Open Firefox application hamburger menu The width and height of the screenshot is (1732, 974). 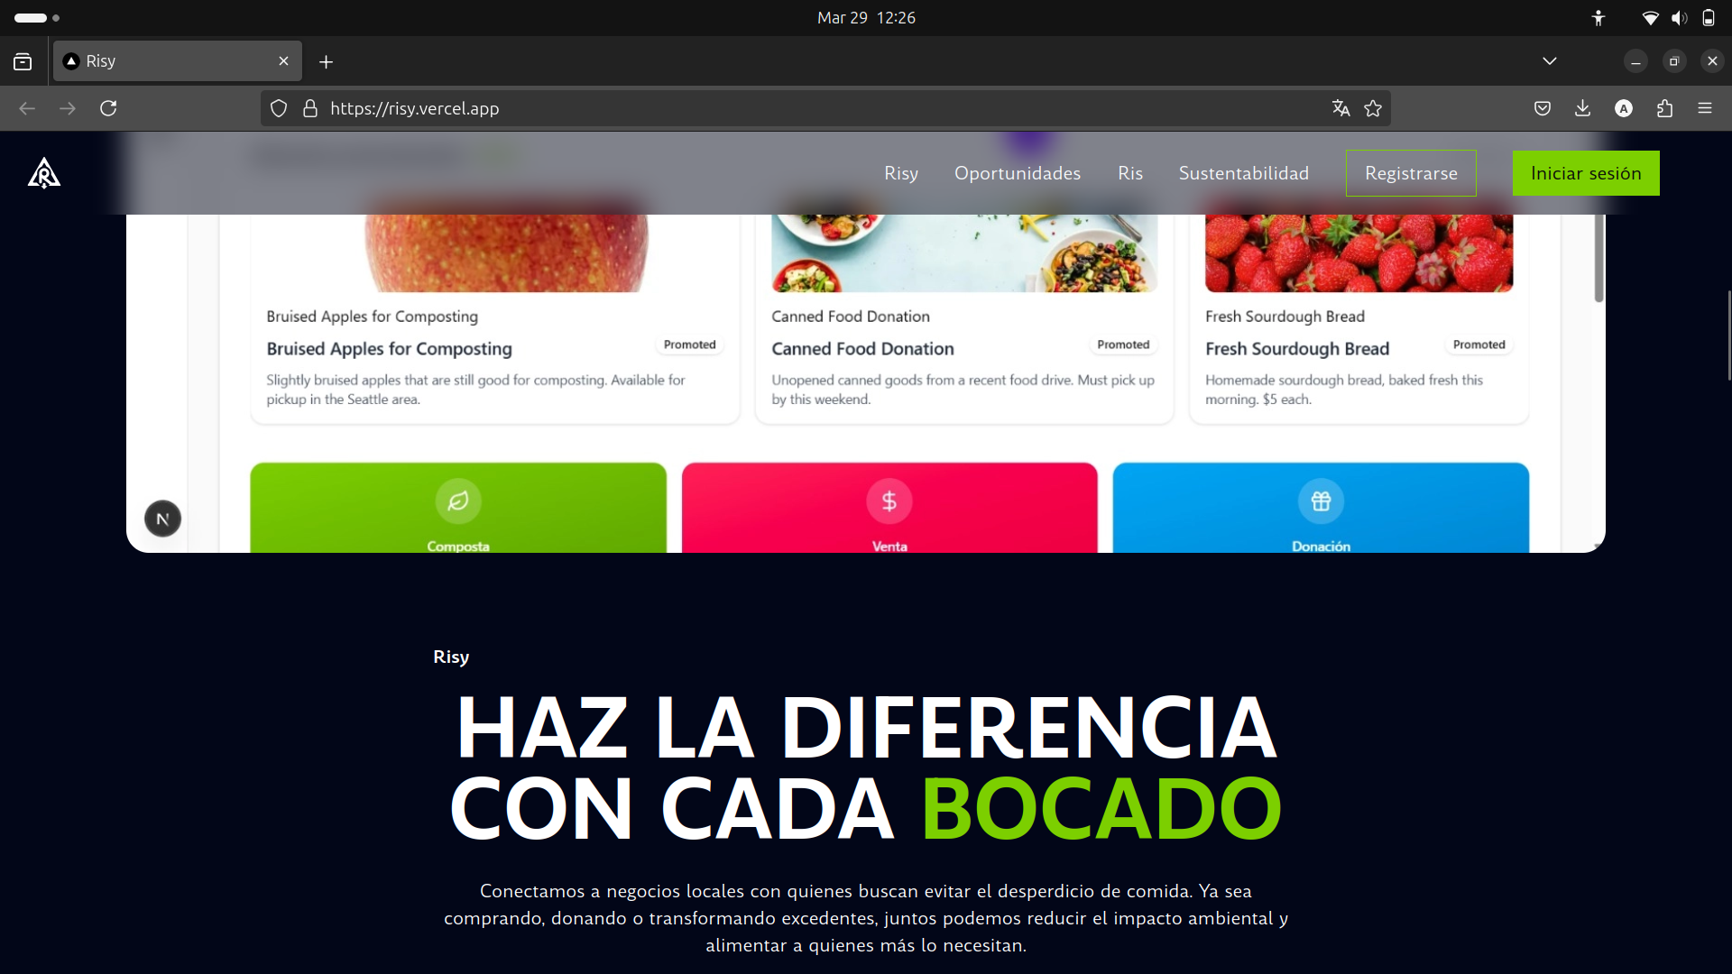coord(1705,108)
